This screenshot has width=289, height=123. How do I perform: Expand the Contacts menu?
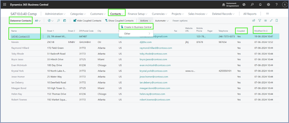point(117,14)
